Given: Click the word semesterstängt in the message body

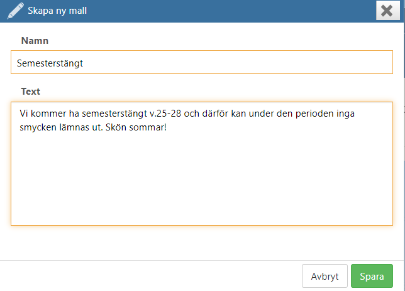Looking at the screenshot, I should pos(114,114).
